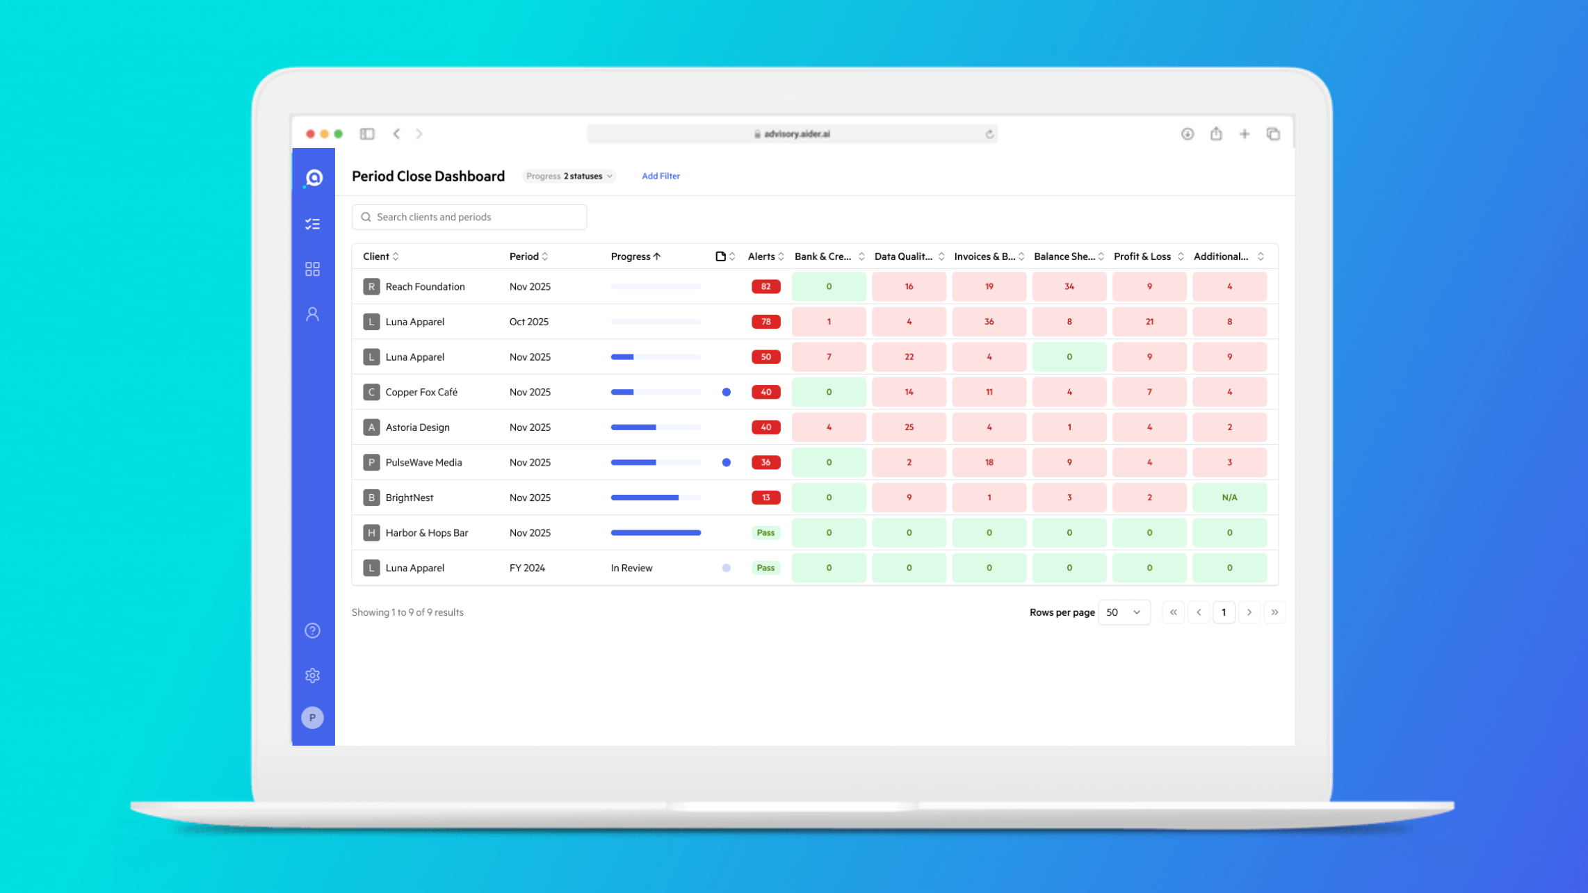Open the settings gear icon
The width and height of the screenshot is (1588, 893).
point(312,675)
